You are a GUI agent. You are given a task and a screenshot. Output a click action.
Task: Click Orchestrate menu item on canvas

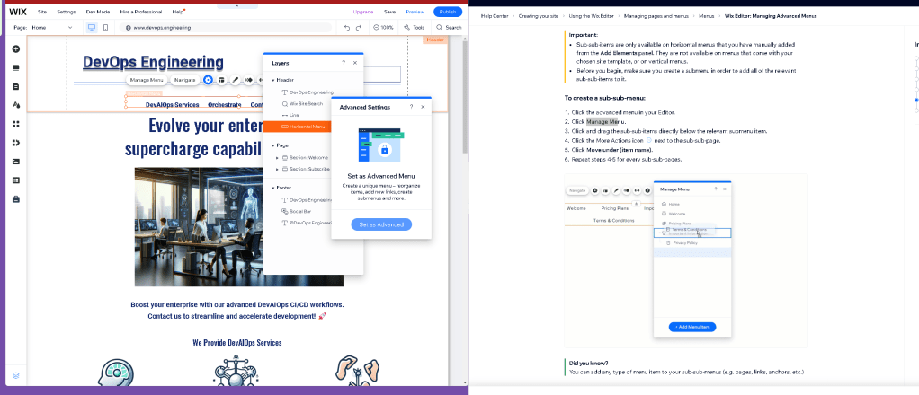point(225,105)
